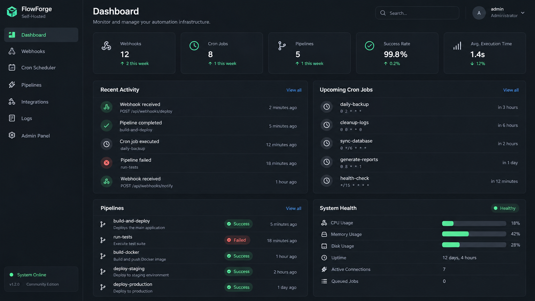The image size is (535, 301).
Task: Click View all in Recent Activity
Action: 294,90
